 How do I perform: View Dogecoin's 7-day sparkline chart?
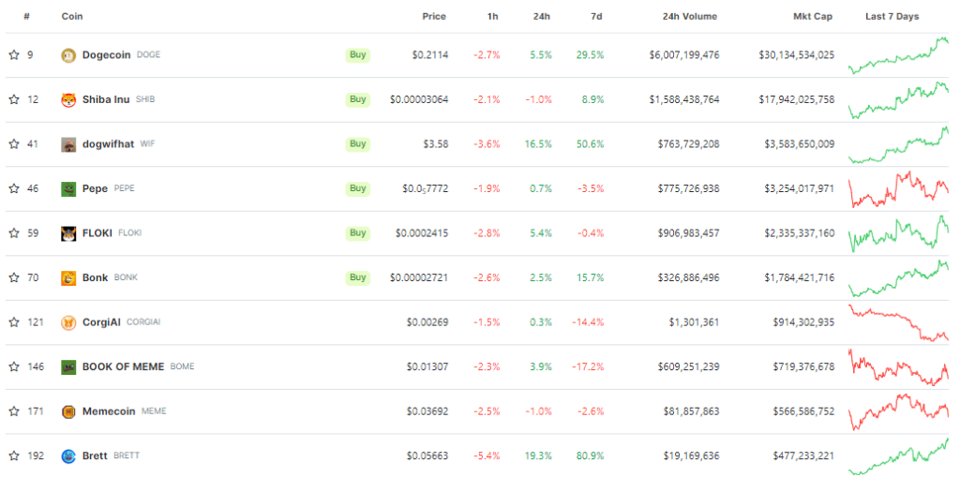point(898,55)
